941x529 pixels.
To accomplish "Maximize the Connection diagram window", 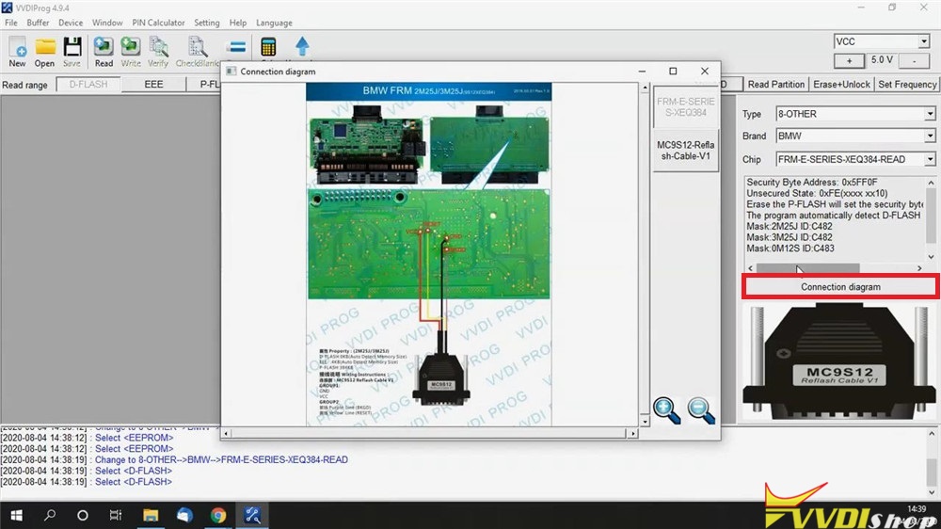I will [x=673, y=71].
